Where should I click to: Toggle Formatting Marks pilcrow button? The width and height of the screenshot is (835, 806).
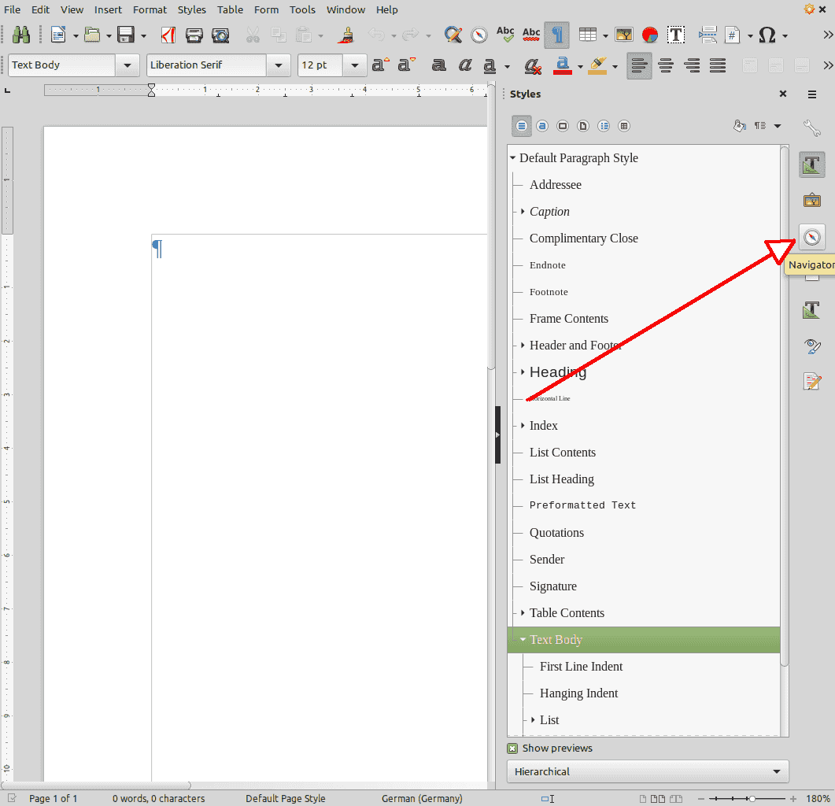click(x=557, y=35)
